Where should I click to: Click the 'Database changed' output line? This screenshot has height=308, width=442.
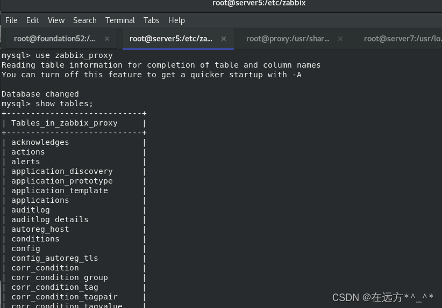click(40, 94)
